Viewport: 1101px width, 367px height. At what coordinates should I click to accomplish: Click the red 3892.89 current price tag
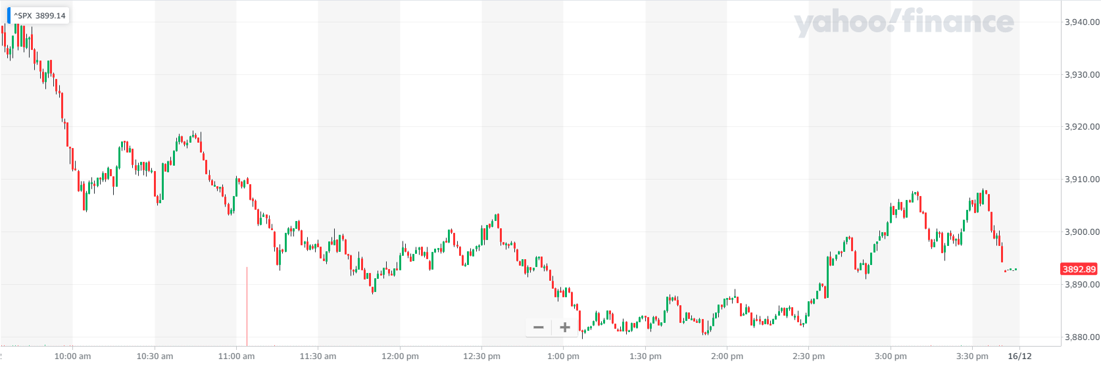tap(1079, 269)
